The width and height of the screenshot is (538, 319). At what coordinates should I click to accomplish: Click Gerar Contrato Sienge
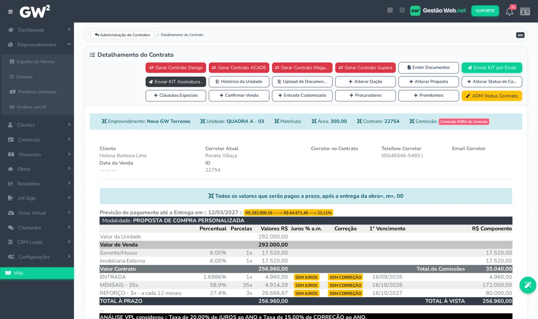coord(176,68)
